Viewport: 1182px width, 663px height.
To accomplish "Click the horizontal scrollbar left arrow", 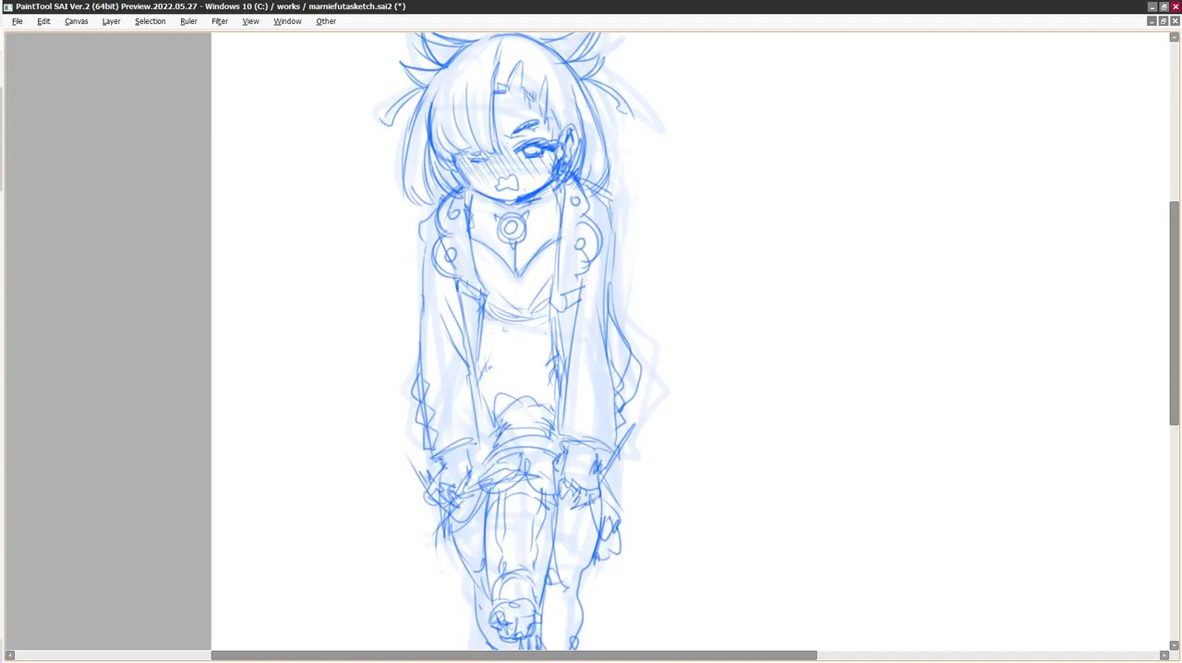I will point(10,656).
